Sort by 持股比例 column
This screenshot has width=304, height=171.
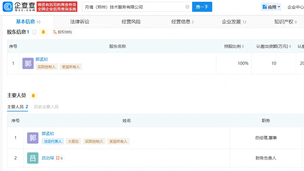(x=243, y=46)
